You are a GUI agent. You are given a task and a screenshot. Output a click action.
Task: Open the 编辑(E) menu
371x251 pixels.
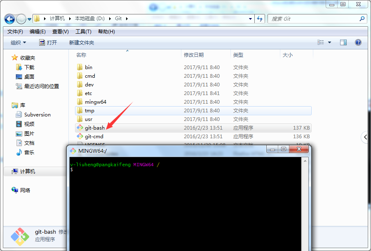click(x=38, y=32)
